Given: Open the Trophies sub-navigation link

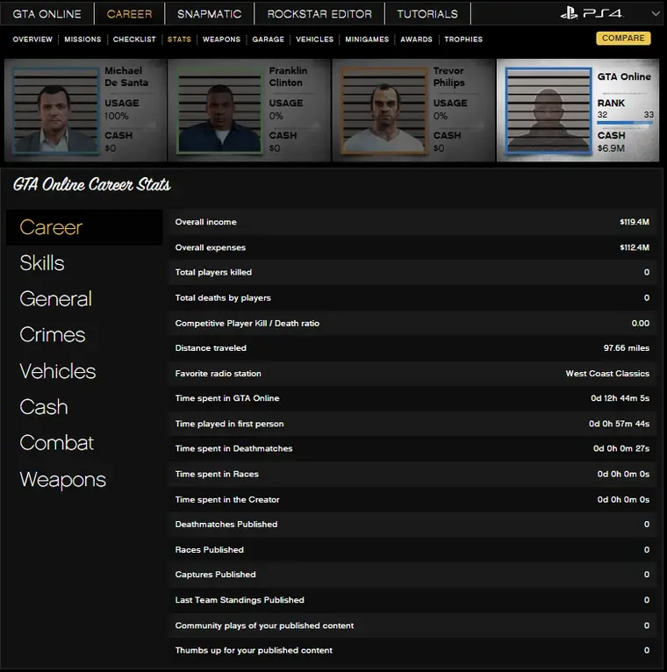Looking at the screenshot, I should [463, 39].
